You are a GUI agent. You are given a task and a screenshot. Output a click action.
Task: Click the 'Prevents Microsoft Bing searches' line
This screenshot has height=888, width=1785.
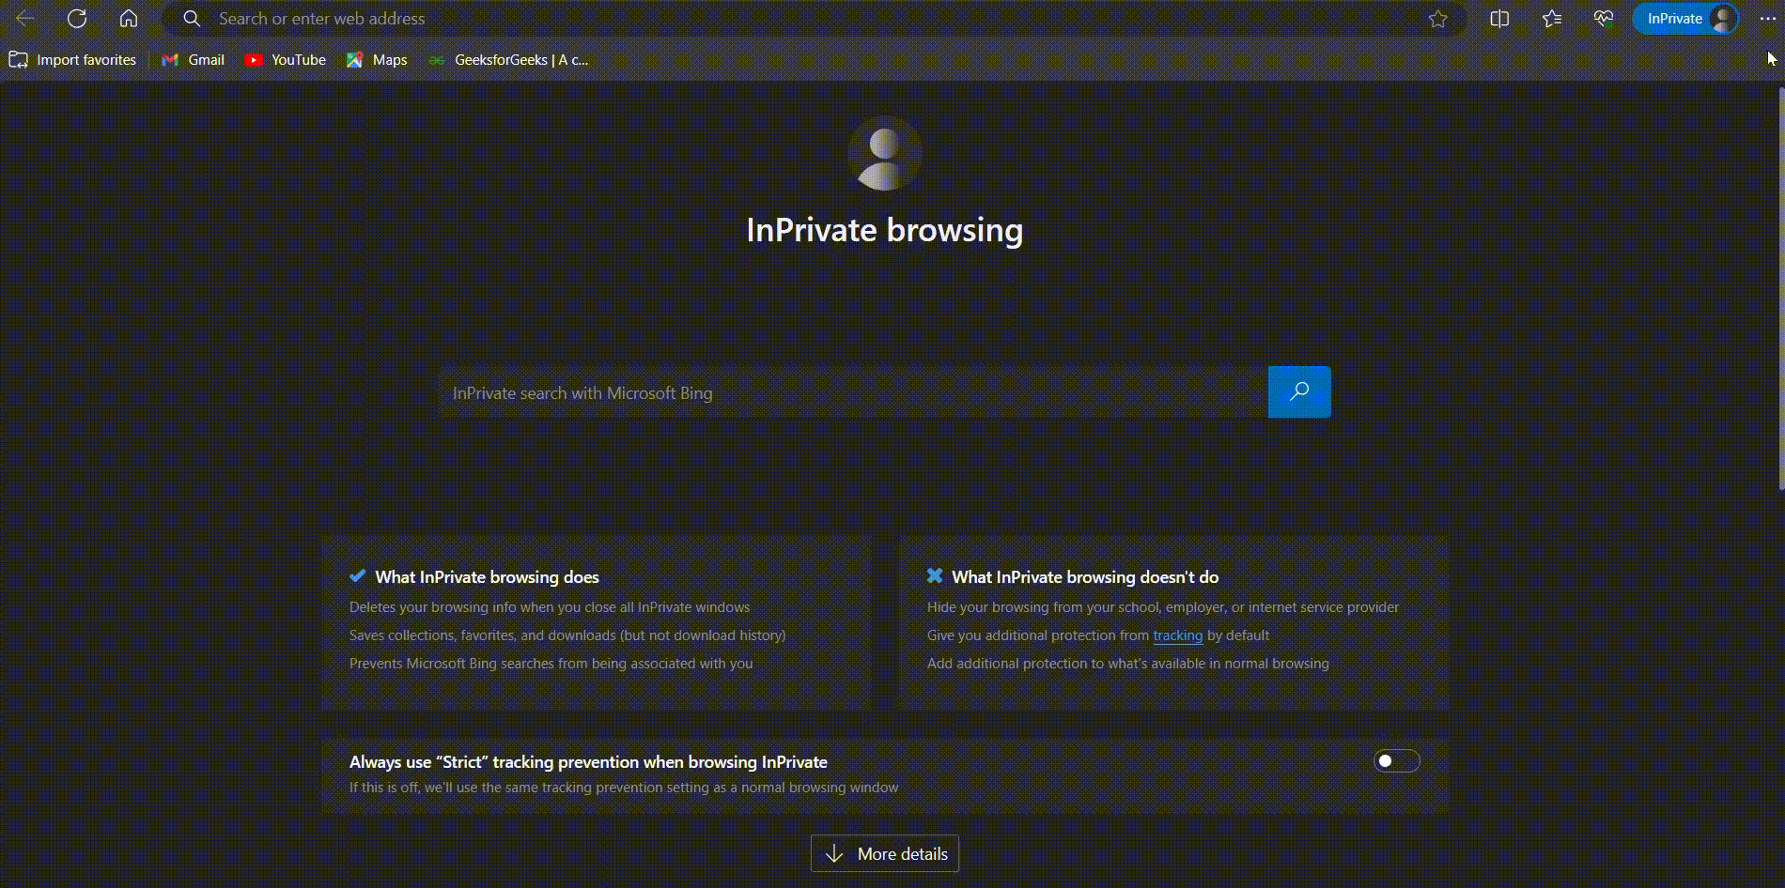coord(551,664)
